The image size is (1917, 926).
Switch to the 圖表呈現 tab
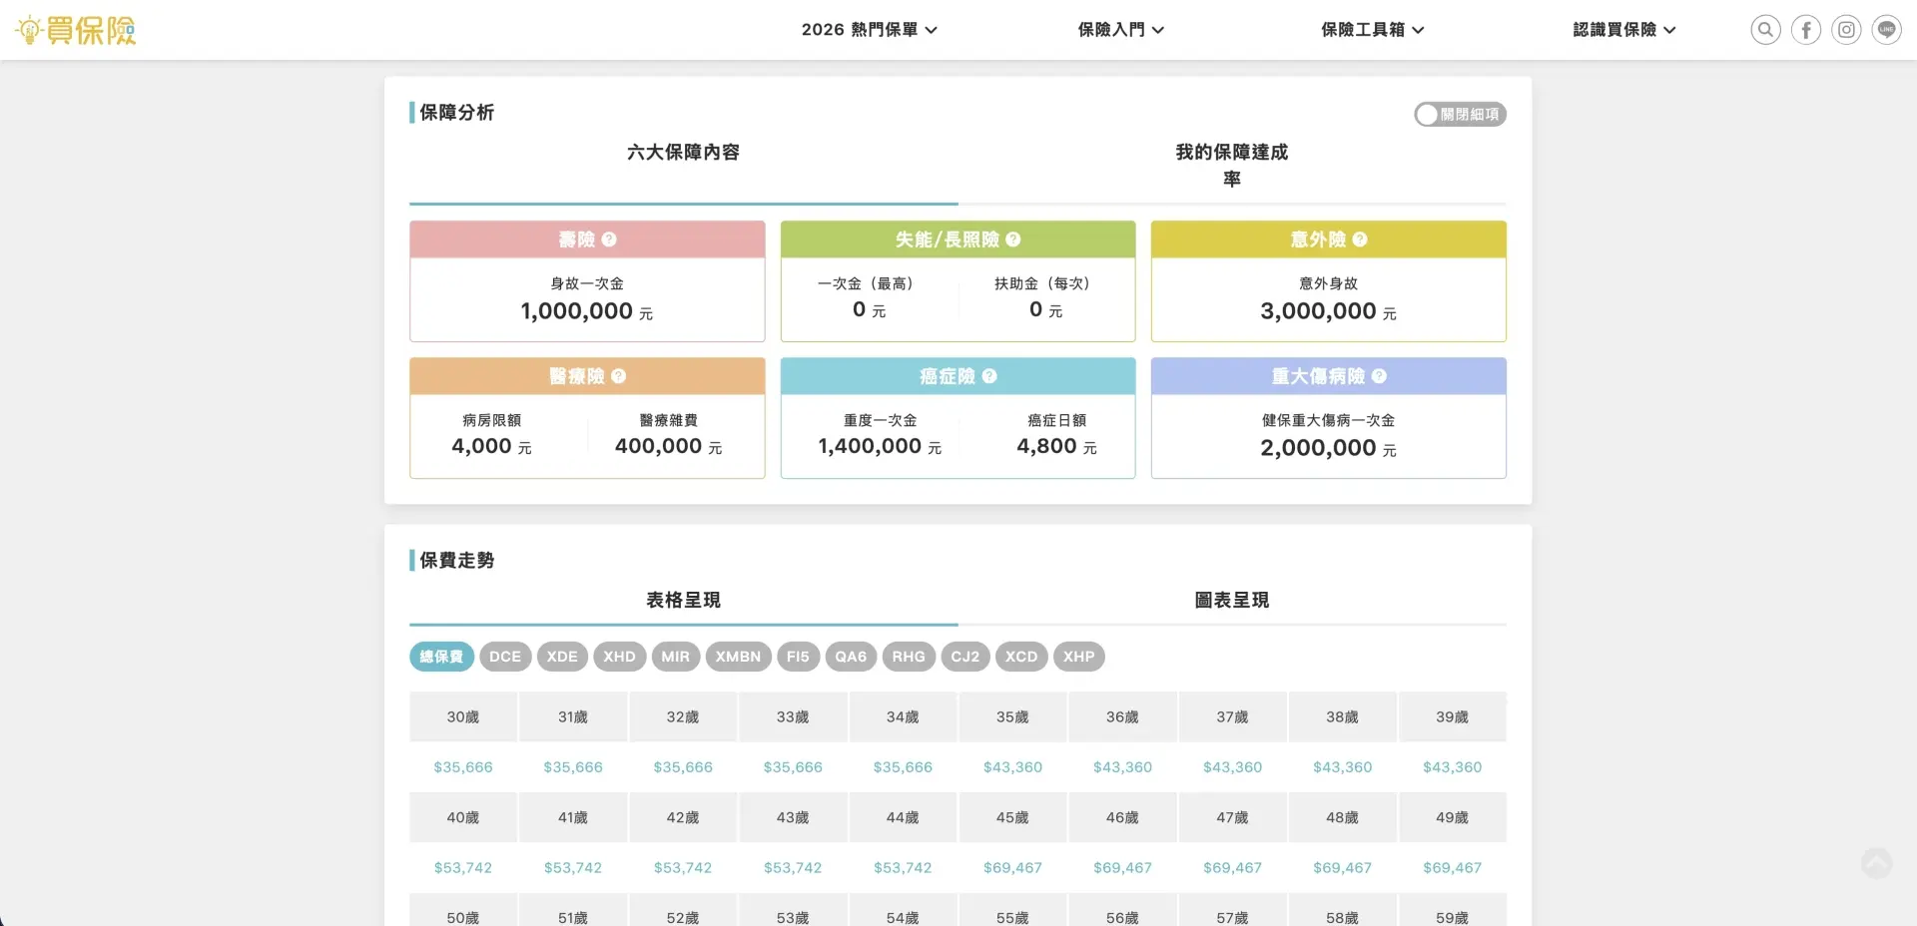coord(1232,600)
